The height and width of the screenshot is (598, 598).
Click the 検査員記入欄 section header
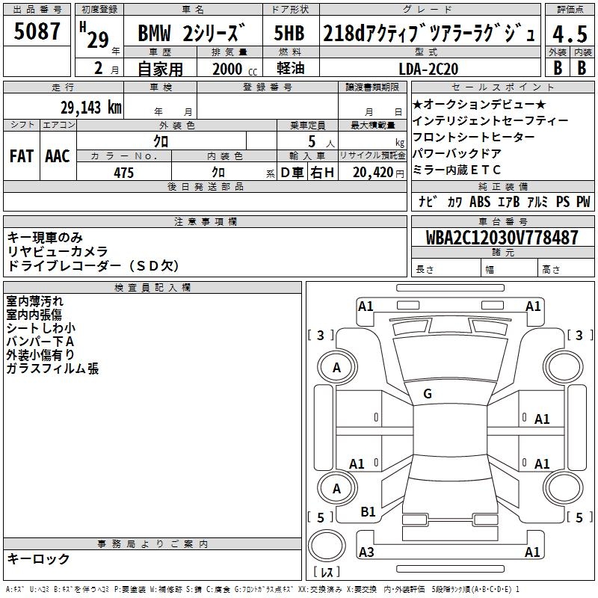point(152,288)
